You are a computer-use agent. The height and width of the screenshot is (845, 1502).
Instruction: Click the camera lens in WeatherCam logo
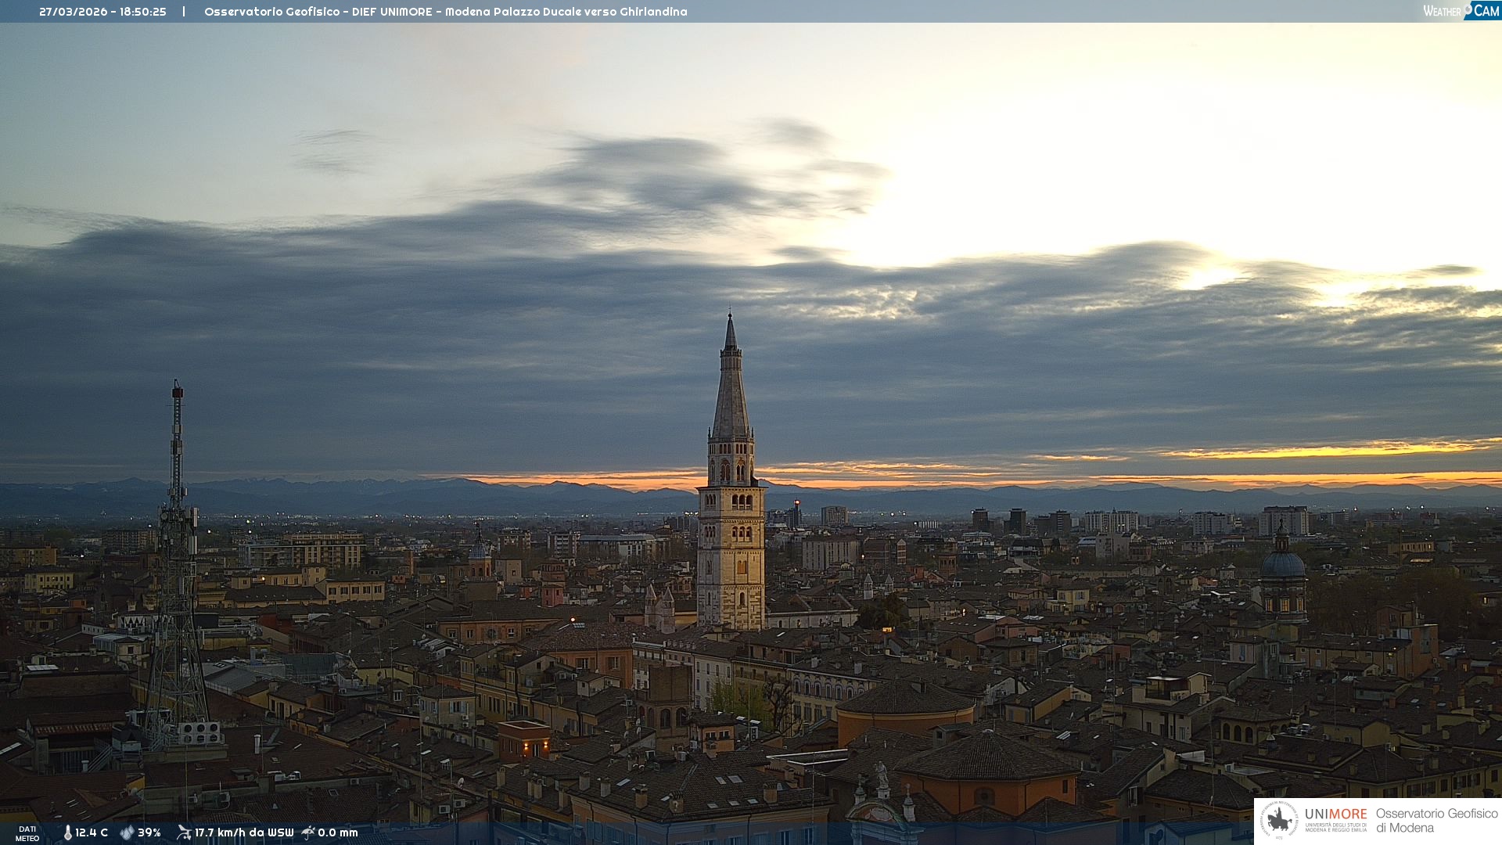[x=1468, y=9]
